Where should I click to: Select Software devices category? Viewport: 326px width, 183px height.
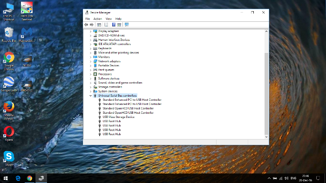click(109, 78)
